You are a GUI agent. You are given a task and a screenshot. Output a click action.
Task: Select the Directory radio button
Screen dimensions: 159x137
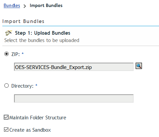click(6, 86)
